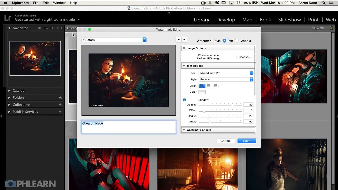This screenshot has width=338, height=190.
Task: Switch to the Book module
Action: 265,20
